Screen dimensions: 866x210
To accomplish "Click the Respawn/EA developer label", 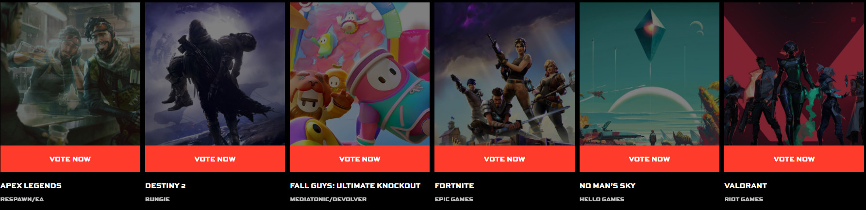I will click(22, 199).
